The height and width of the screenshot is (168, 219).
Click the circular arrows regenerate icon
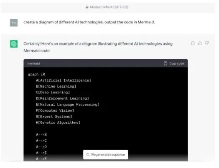(88, 155)
